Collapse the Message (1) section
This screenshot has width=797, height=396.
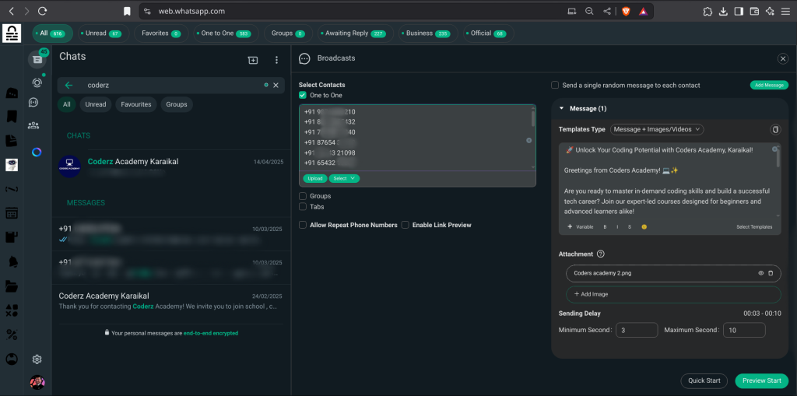click(563, 109)
